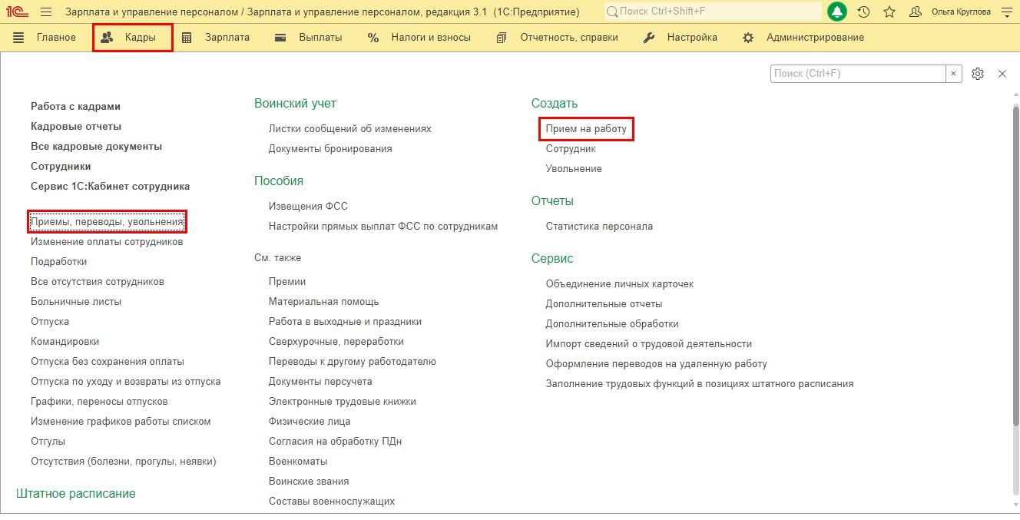Open favorites star icon

[x=889, y=12]
